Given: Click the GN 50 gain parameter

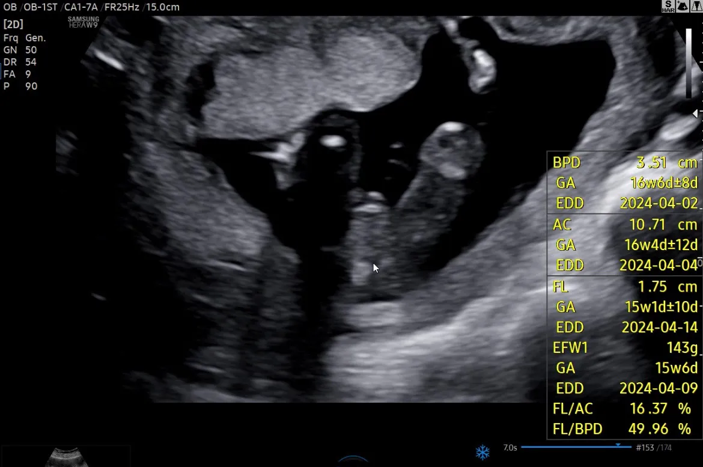Looking at the screenshot, I should 20,50.
